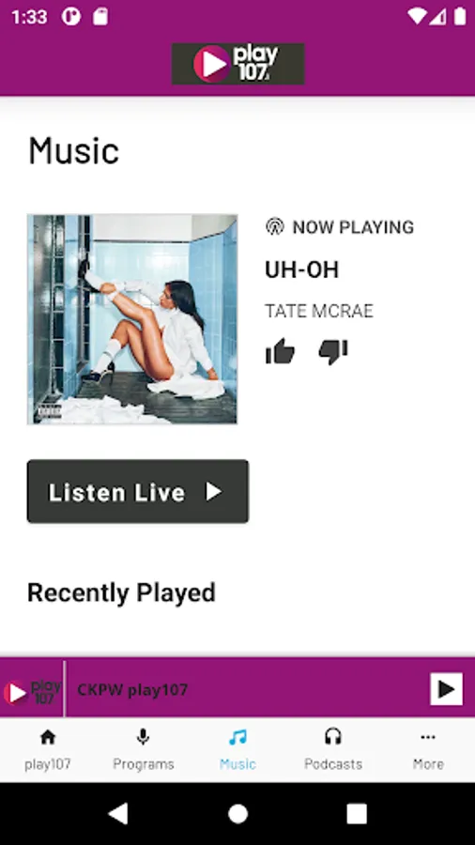
Task: Tap the small play107 logo in mini player
Action: pyautogui.click(x=32, y=689)
